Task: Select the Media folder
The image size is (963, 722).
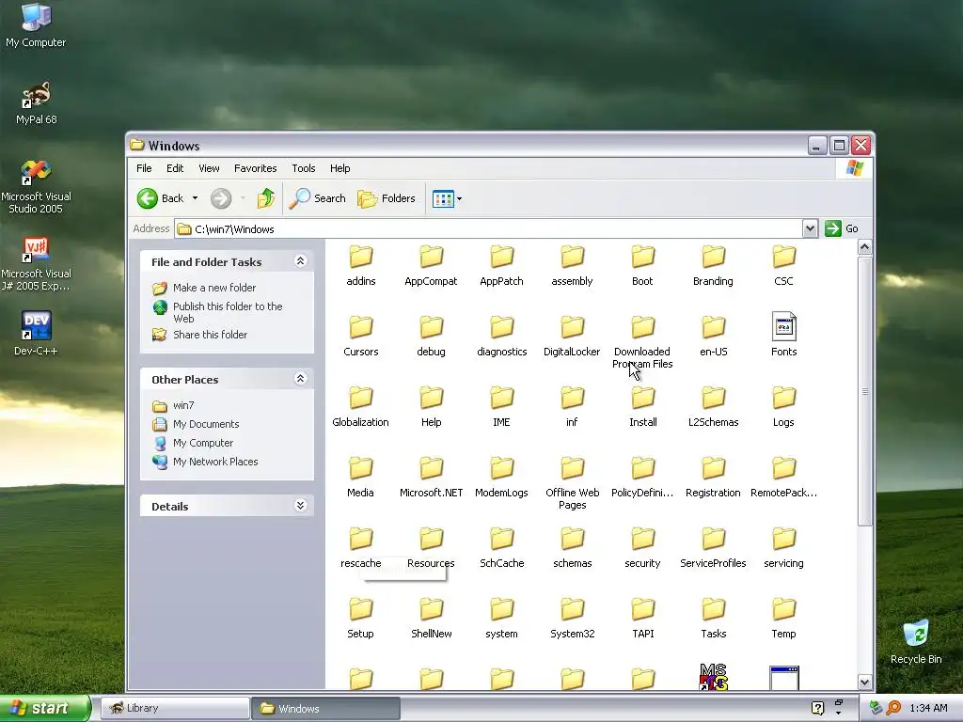Action: 360,479
